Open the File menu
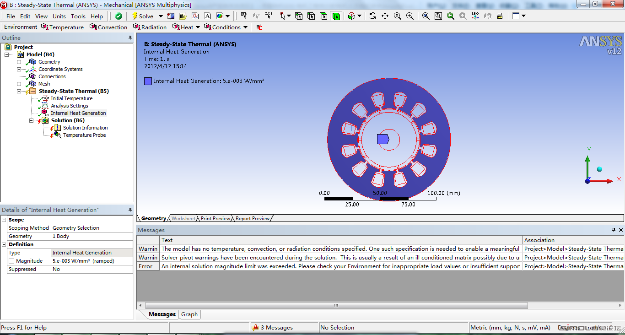 coord(11,16)
